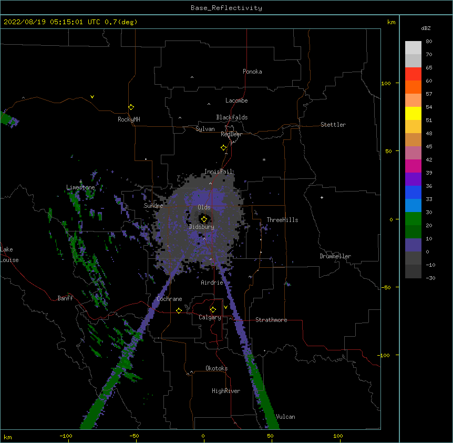Click the Innisfail town label
Screen dimensions: 453x443
coord(219,172)
